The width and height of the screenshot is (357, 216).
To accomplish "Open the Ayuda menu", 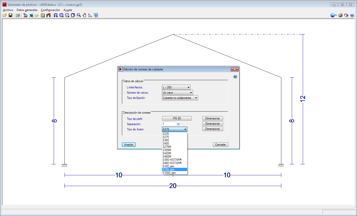I will pos(68,10).
